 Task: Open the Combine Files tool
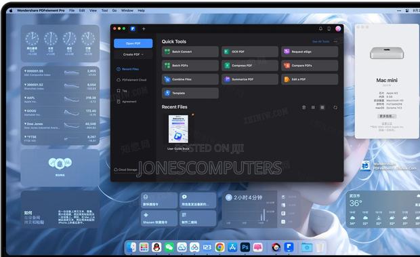190,79
